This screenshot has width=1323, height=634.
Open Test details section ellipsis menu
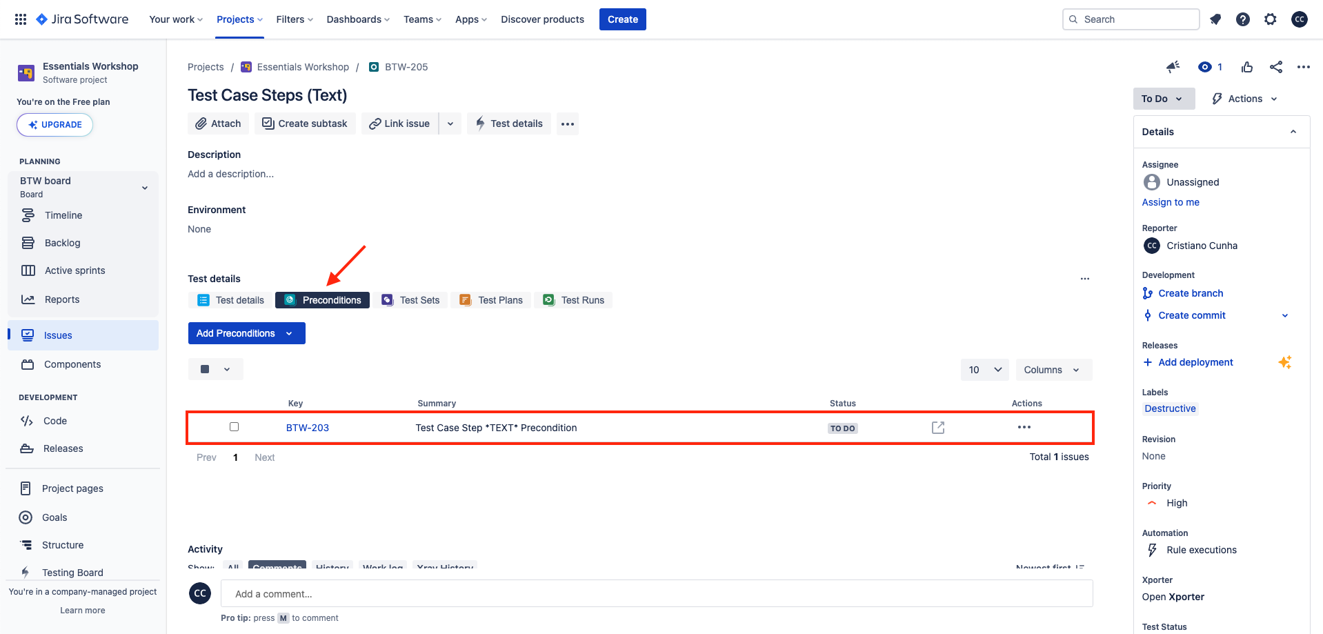(x=1085, y=279)
